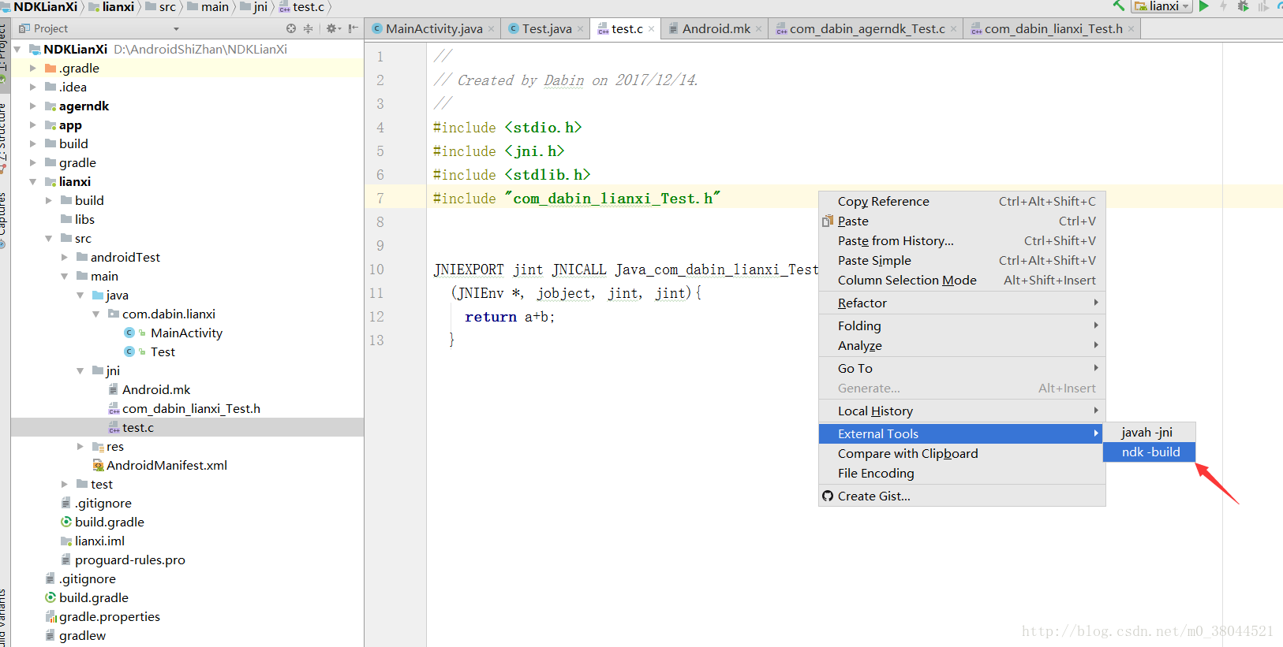This screenshot has width=1283, height=647.
Task: Open the Folding submenu
Action: [x=962, y=325]
